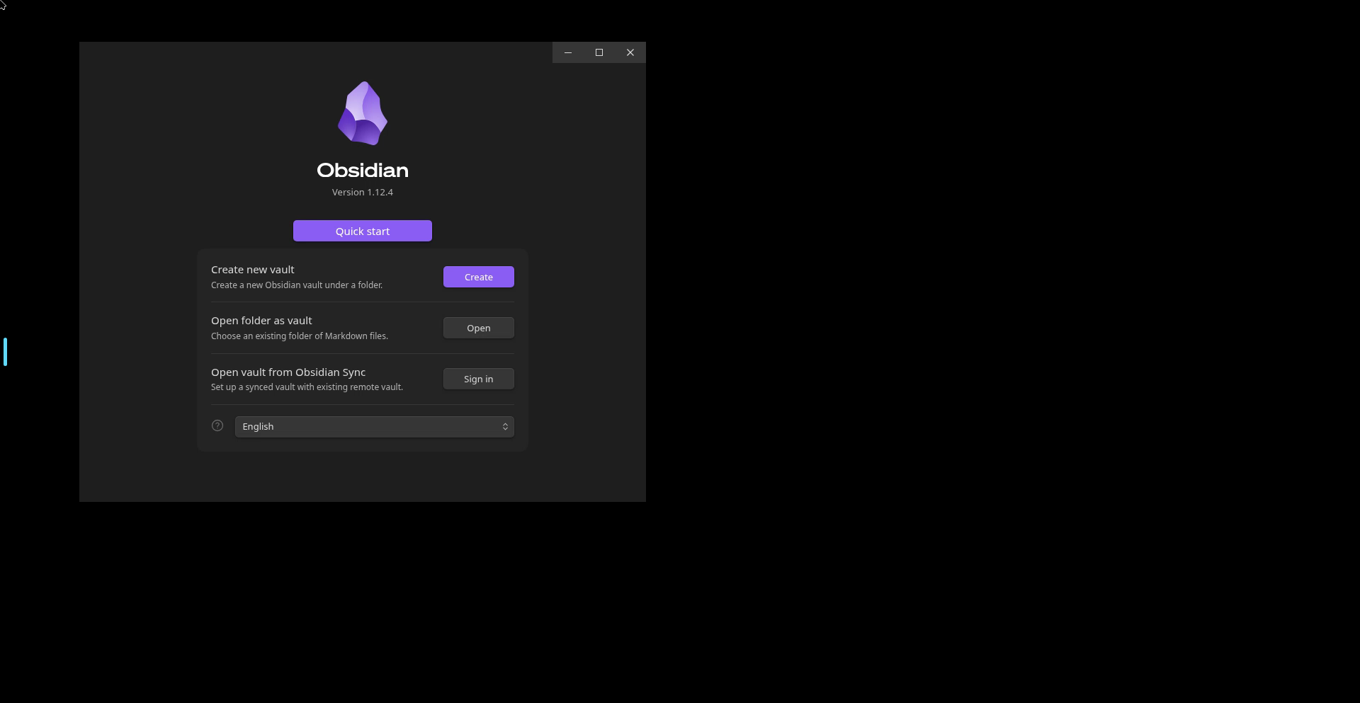Click the Obsidian title text
This screenshot has width=1360, height=703.
tap(363, 170)
